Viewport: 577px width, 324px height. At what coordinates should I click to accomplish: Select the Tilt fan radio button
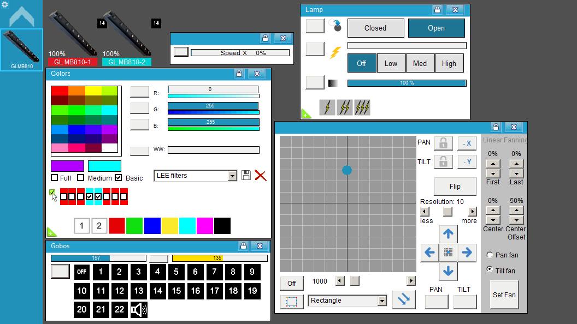(x=490, y=269)
